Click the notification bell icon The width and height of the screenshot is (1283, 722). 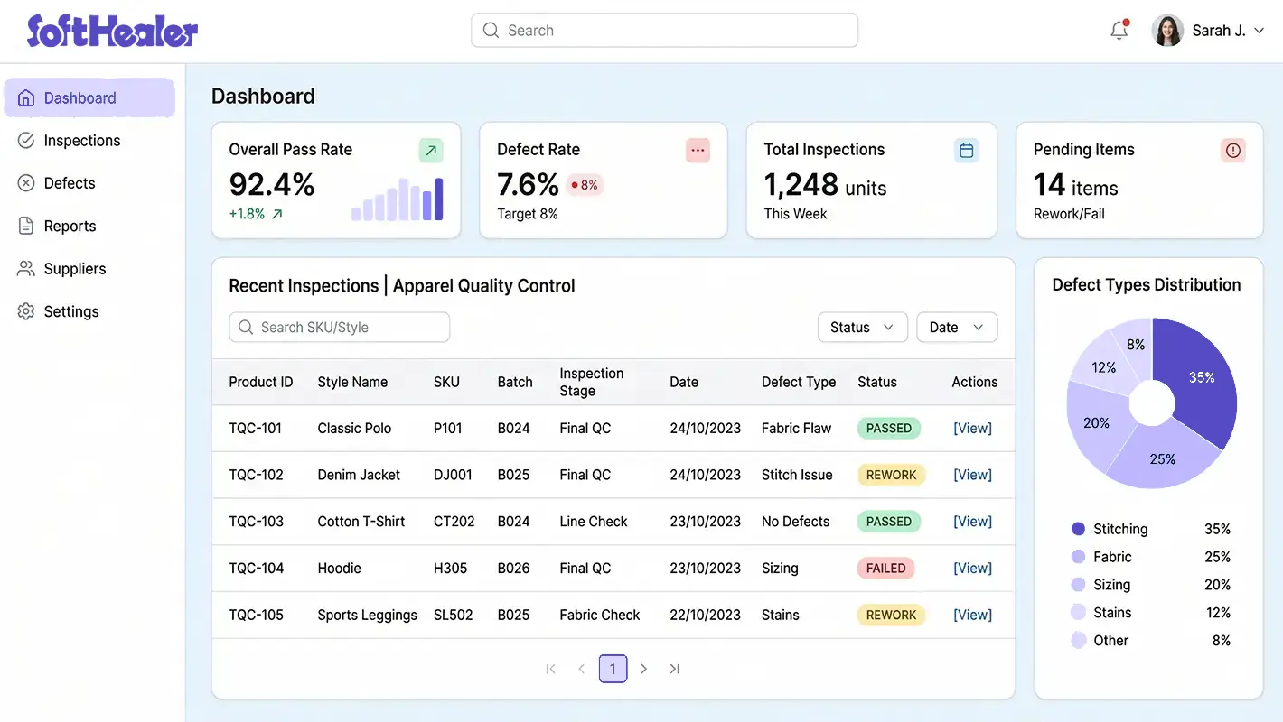1119,29
